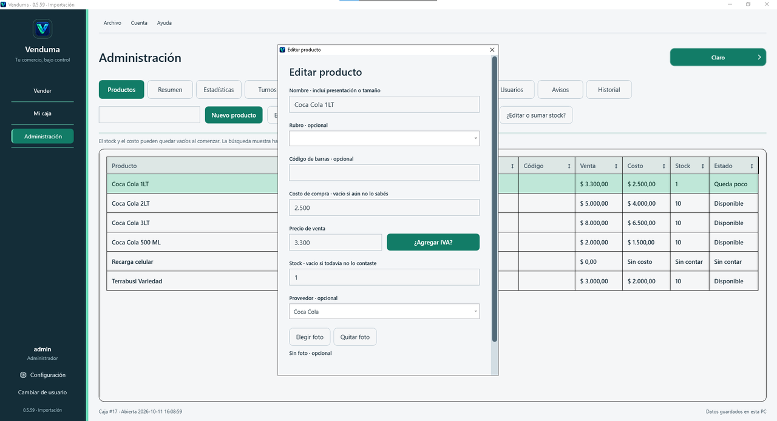Image resolution: width=777 pixels, height=421 pixels.
Task: Open the Proveedor dropdown showing Coca Cola
Action: [x=384, y=312]
